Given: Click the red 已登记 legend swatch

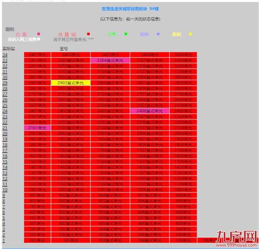Looking at the screenshot, I should coord(88,34).
